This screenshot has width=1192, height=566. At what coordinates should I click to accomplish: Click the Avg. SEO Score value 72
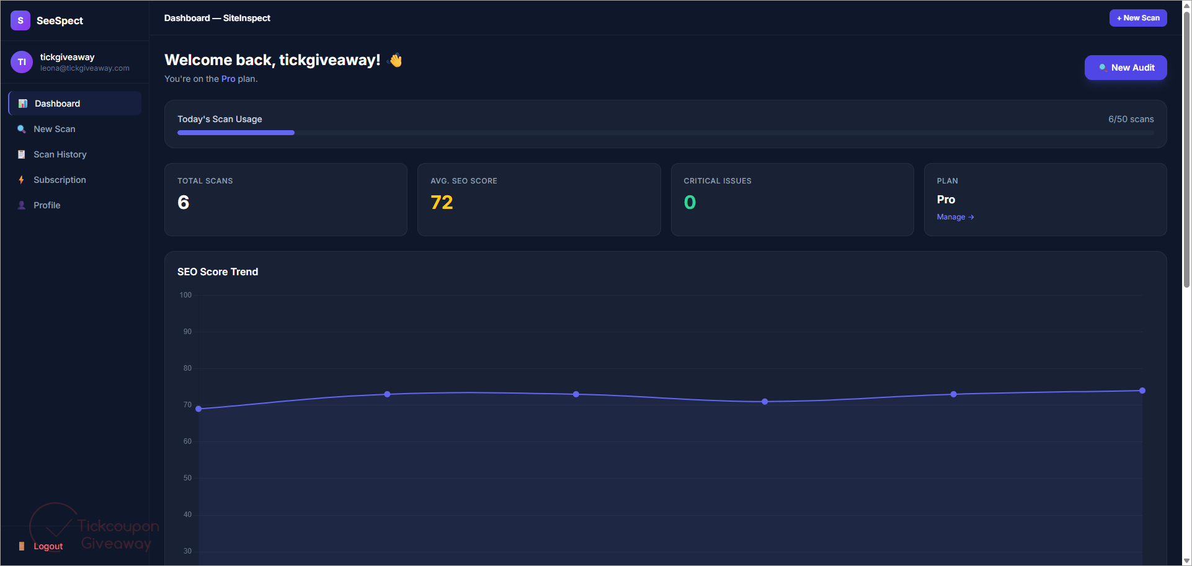click(442, 202)
